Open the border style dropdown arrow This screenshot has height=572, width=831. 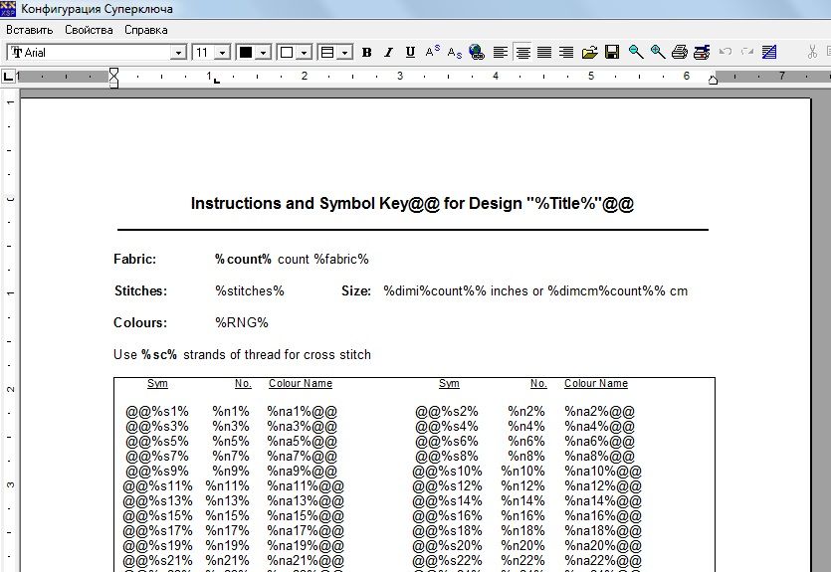tap(344, 52)
